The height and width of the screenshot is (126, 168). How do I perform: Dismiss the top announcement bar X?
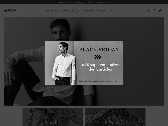166,2
